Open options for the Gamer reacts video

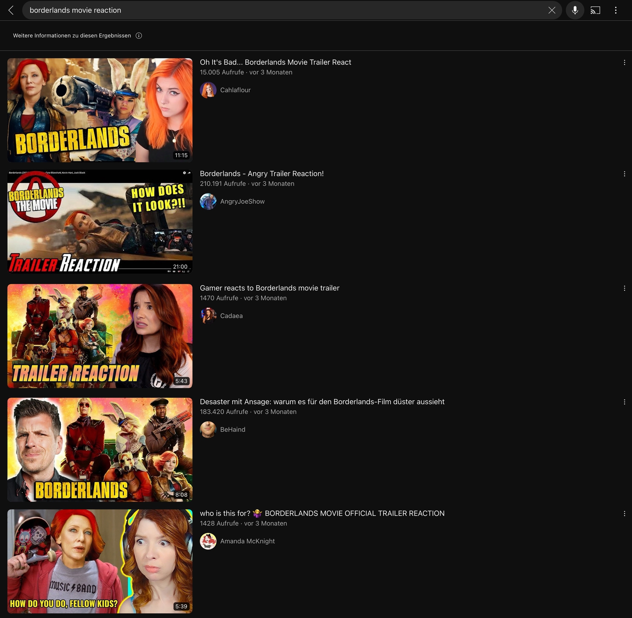click(x=624, y=288)
